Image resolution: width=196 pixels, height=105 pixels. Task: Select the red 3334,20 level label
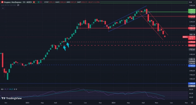click(192, 17)
